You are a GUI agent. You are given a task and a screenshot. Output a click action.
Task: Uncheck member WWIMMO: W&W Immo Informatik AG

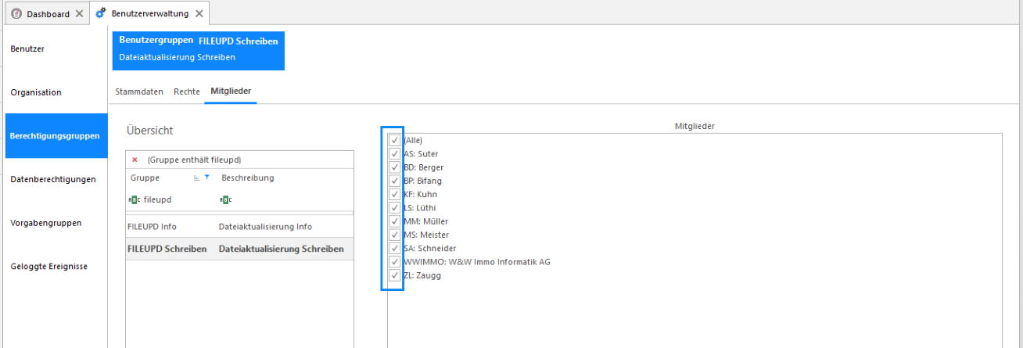(x=394, y=261)
